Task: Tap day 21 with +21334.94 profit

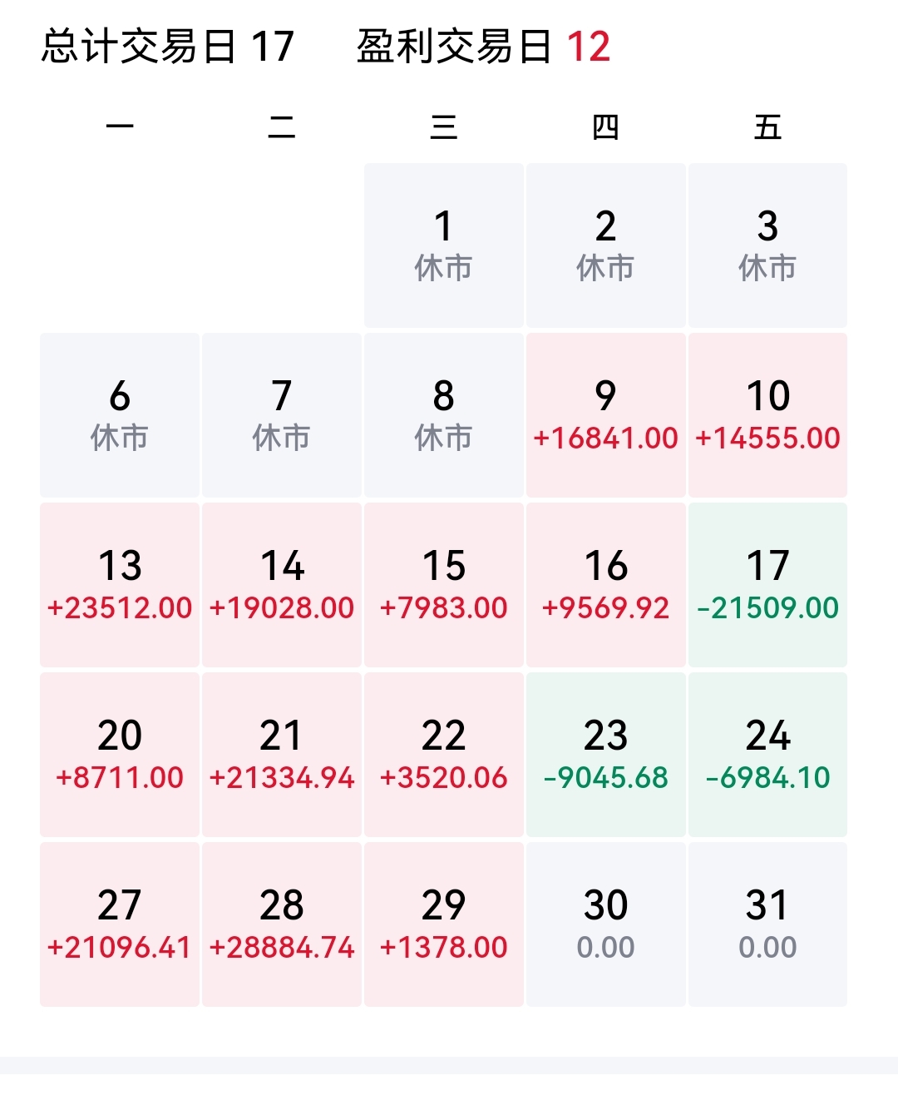Action: (282, 755)
